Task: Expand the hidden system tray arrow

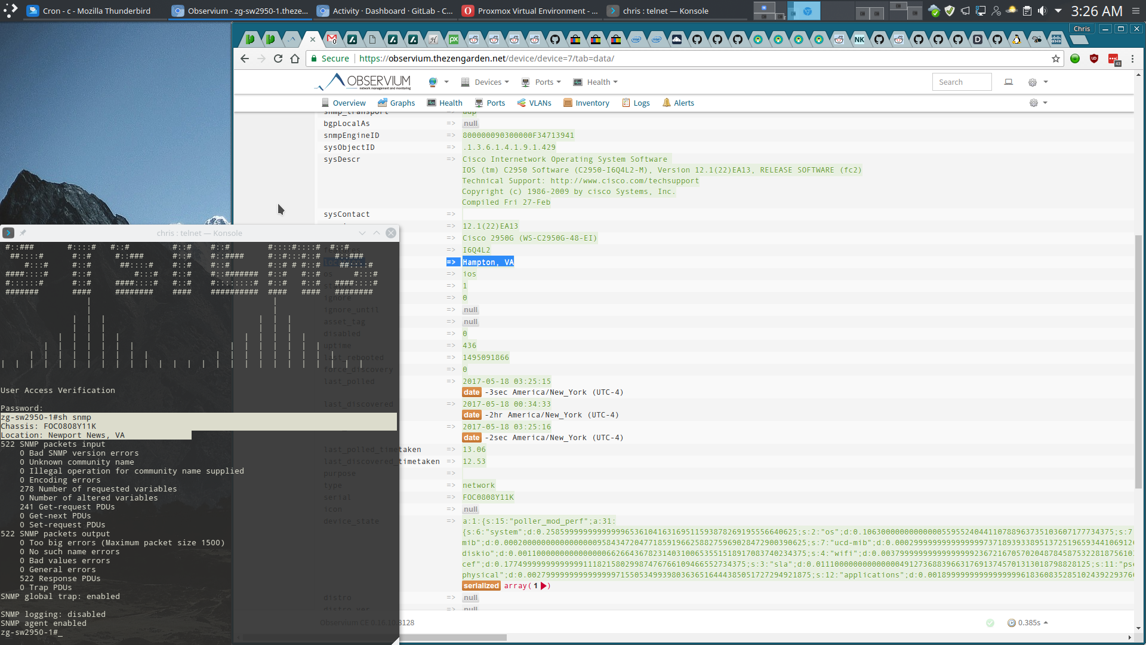Action: pyautogui.click(x=1058, y=11)
